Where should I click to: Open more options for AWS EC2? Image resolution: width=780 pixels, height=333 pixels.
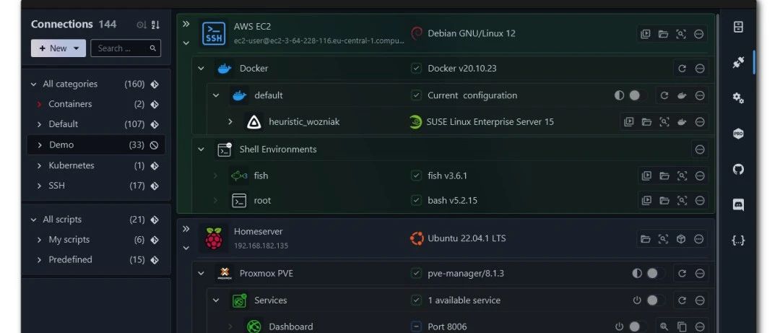coord(699,34)
